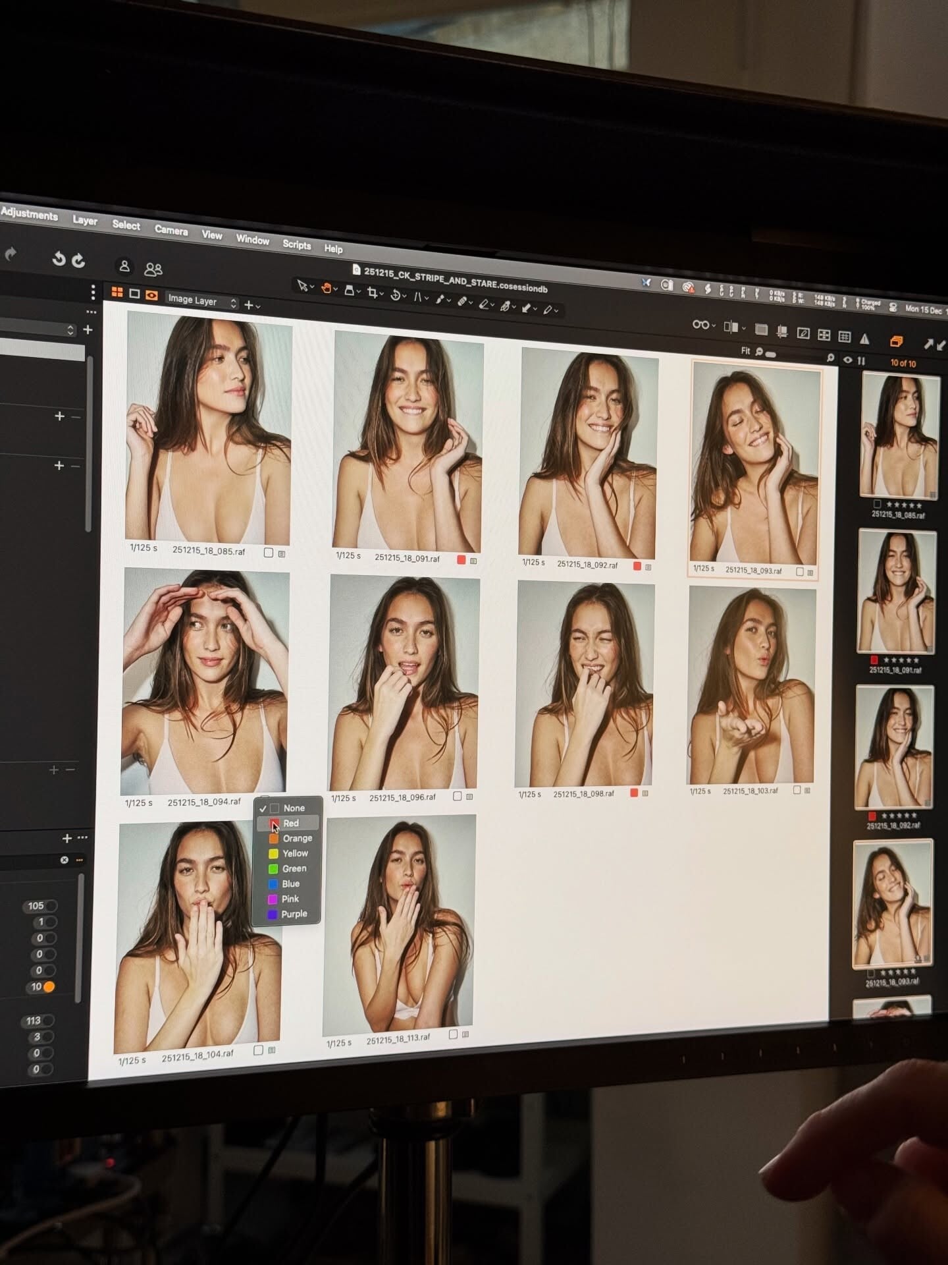Expand the pointer select tool dropdown arrow
This screenshot has height=1265, width=948.
(x=312, y=287)
